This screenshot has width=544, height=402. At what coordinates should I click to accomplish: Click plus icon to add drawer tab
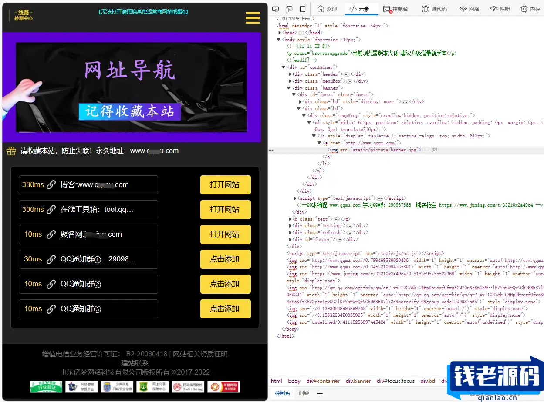click(320, 393)
